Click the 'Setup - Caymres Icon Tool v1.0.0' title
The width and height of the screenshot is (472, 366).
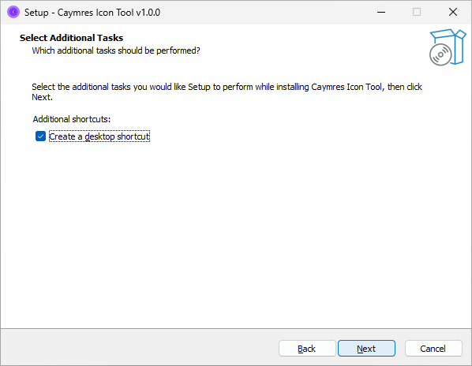tap(92, 13)
